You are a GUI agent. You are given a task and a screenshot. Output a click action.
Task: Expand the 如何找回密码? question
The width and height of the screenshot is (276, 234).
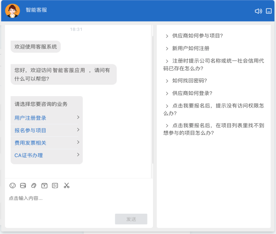click(x=189, y=81)
